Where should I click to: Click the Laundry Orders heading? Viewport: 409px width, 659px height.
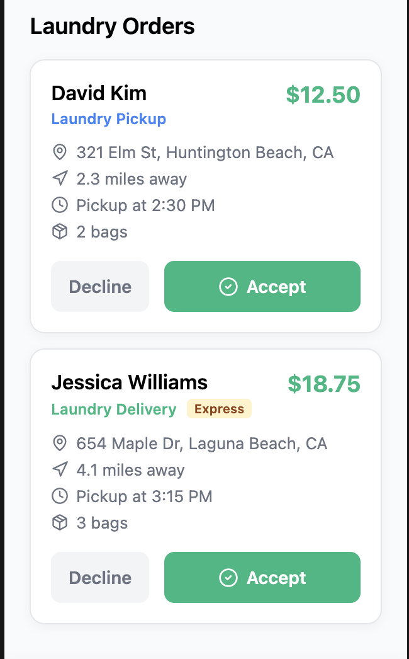pos(113,26)
